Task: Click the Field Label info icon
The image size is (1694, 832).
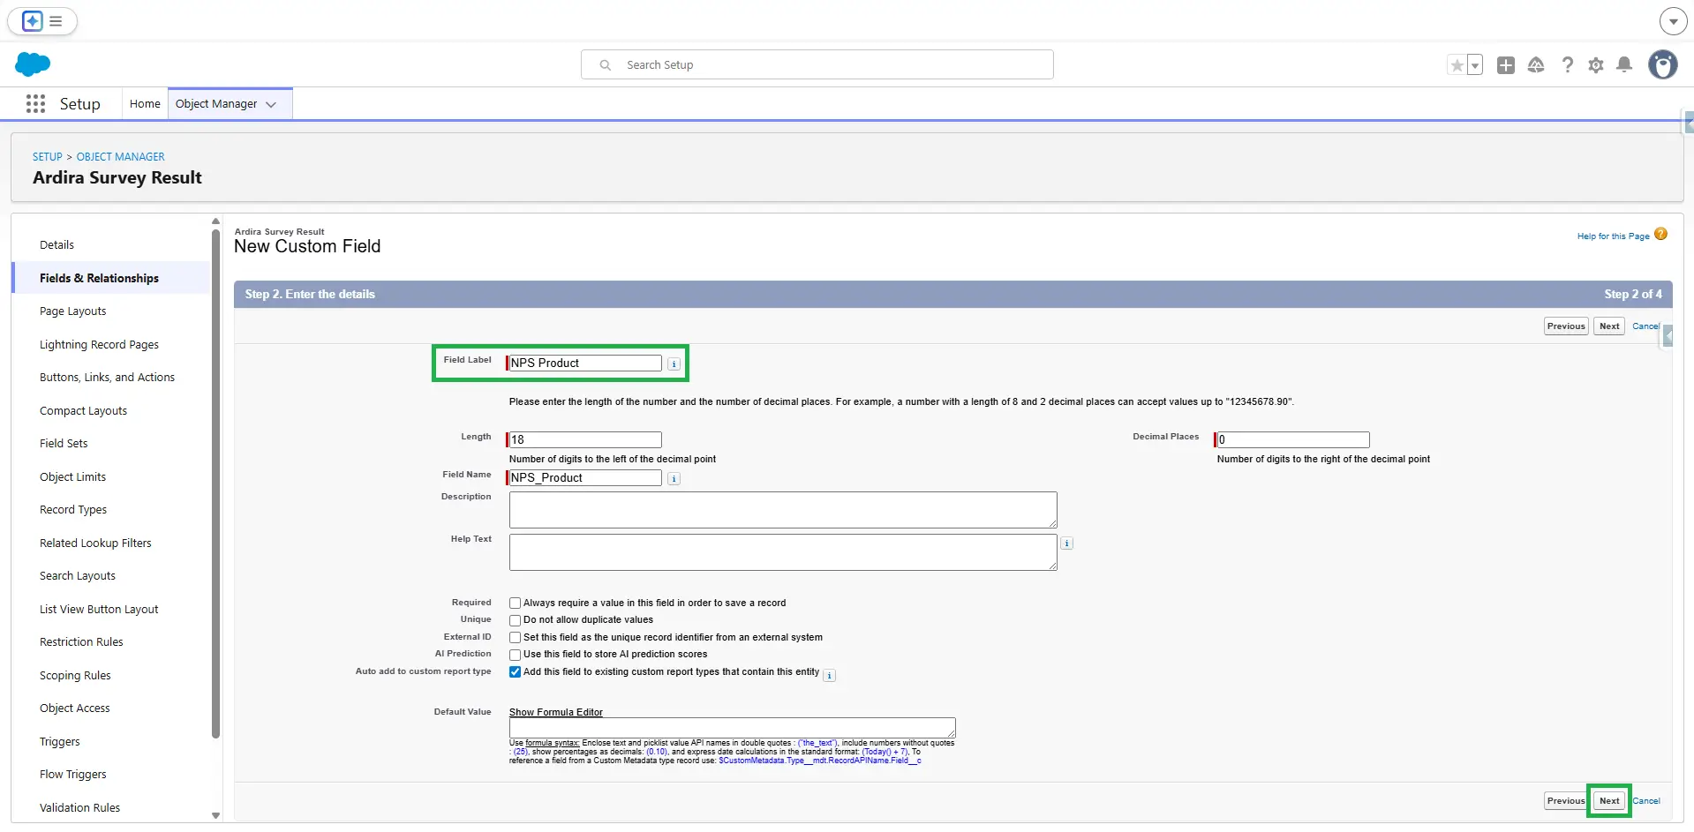Action: pyautogui.click(x=674, y=364)
